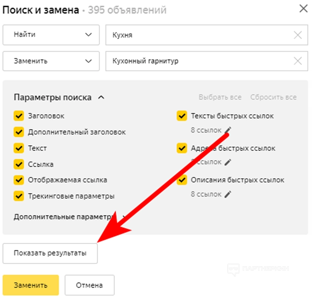
Task: Open the Найти dropdown
Action: click(51, 35)
